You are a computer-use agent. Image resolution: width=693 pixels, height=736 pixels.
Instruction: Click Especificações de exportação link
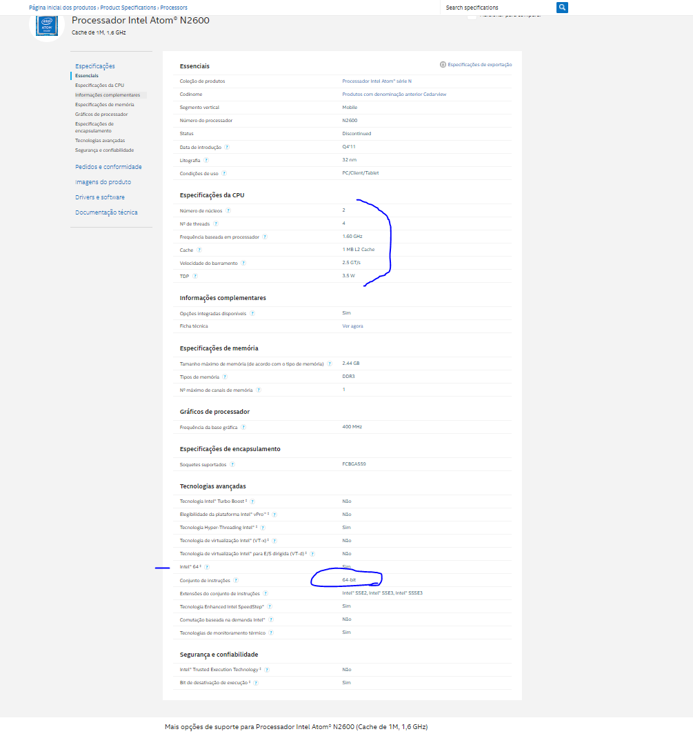click(x=479, y=65)
